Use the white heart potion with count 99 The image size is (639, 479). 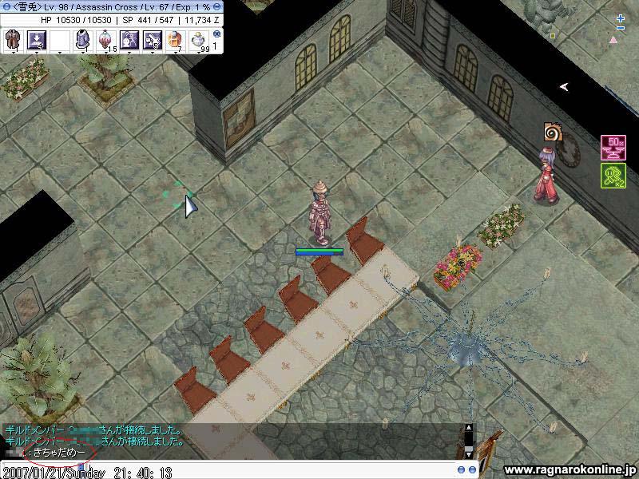199,40
